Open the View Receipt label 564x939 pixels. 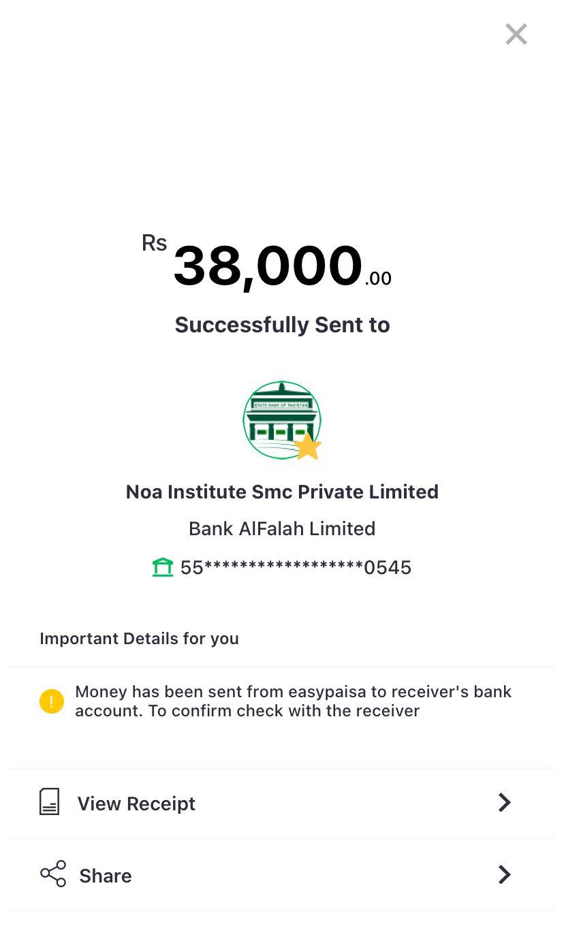click(x=136, y=803)
